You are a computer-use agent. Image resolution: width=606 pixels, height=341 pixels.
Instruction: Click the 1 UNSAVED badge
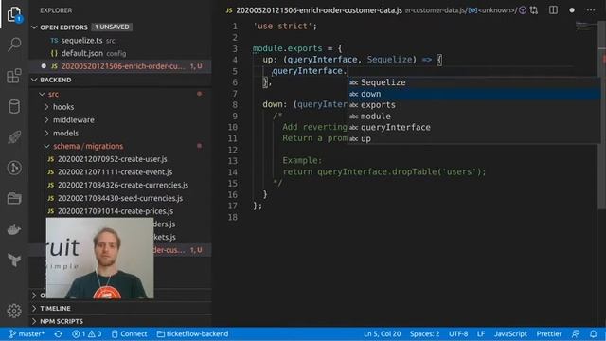112,27
